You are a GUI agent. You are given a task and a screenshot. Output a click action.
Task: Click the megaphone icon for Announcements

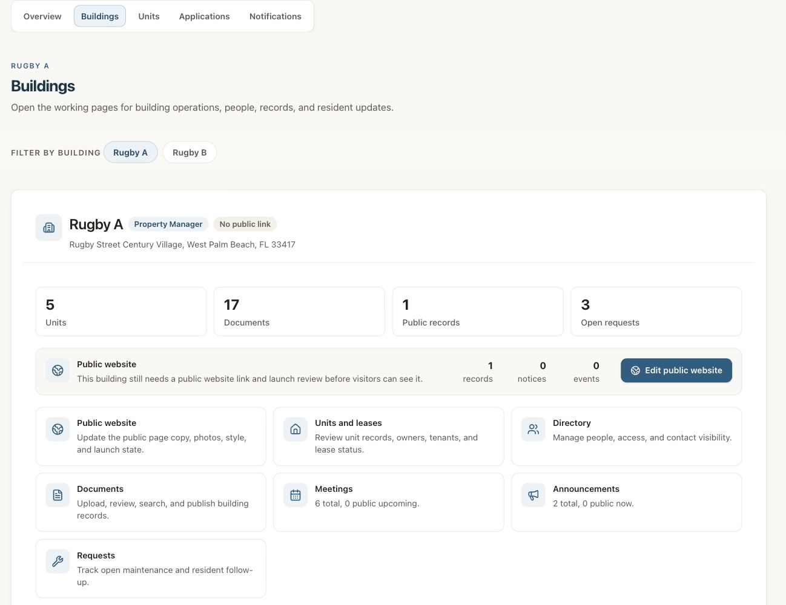pyautogui.click(x=533, y=495)
